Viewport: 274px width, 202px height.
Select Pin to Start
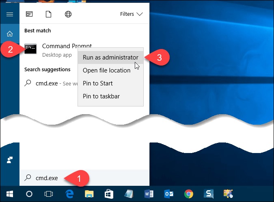(x=97, y=83)
